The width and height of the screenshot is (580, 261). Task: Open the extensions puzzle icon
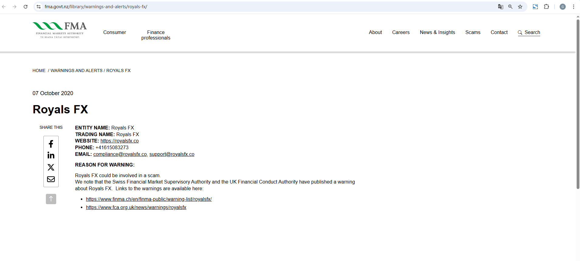point(546,7)
